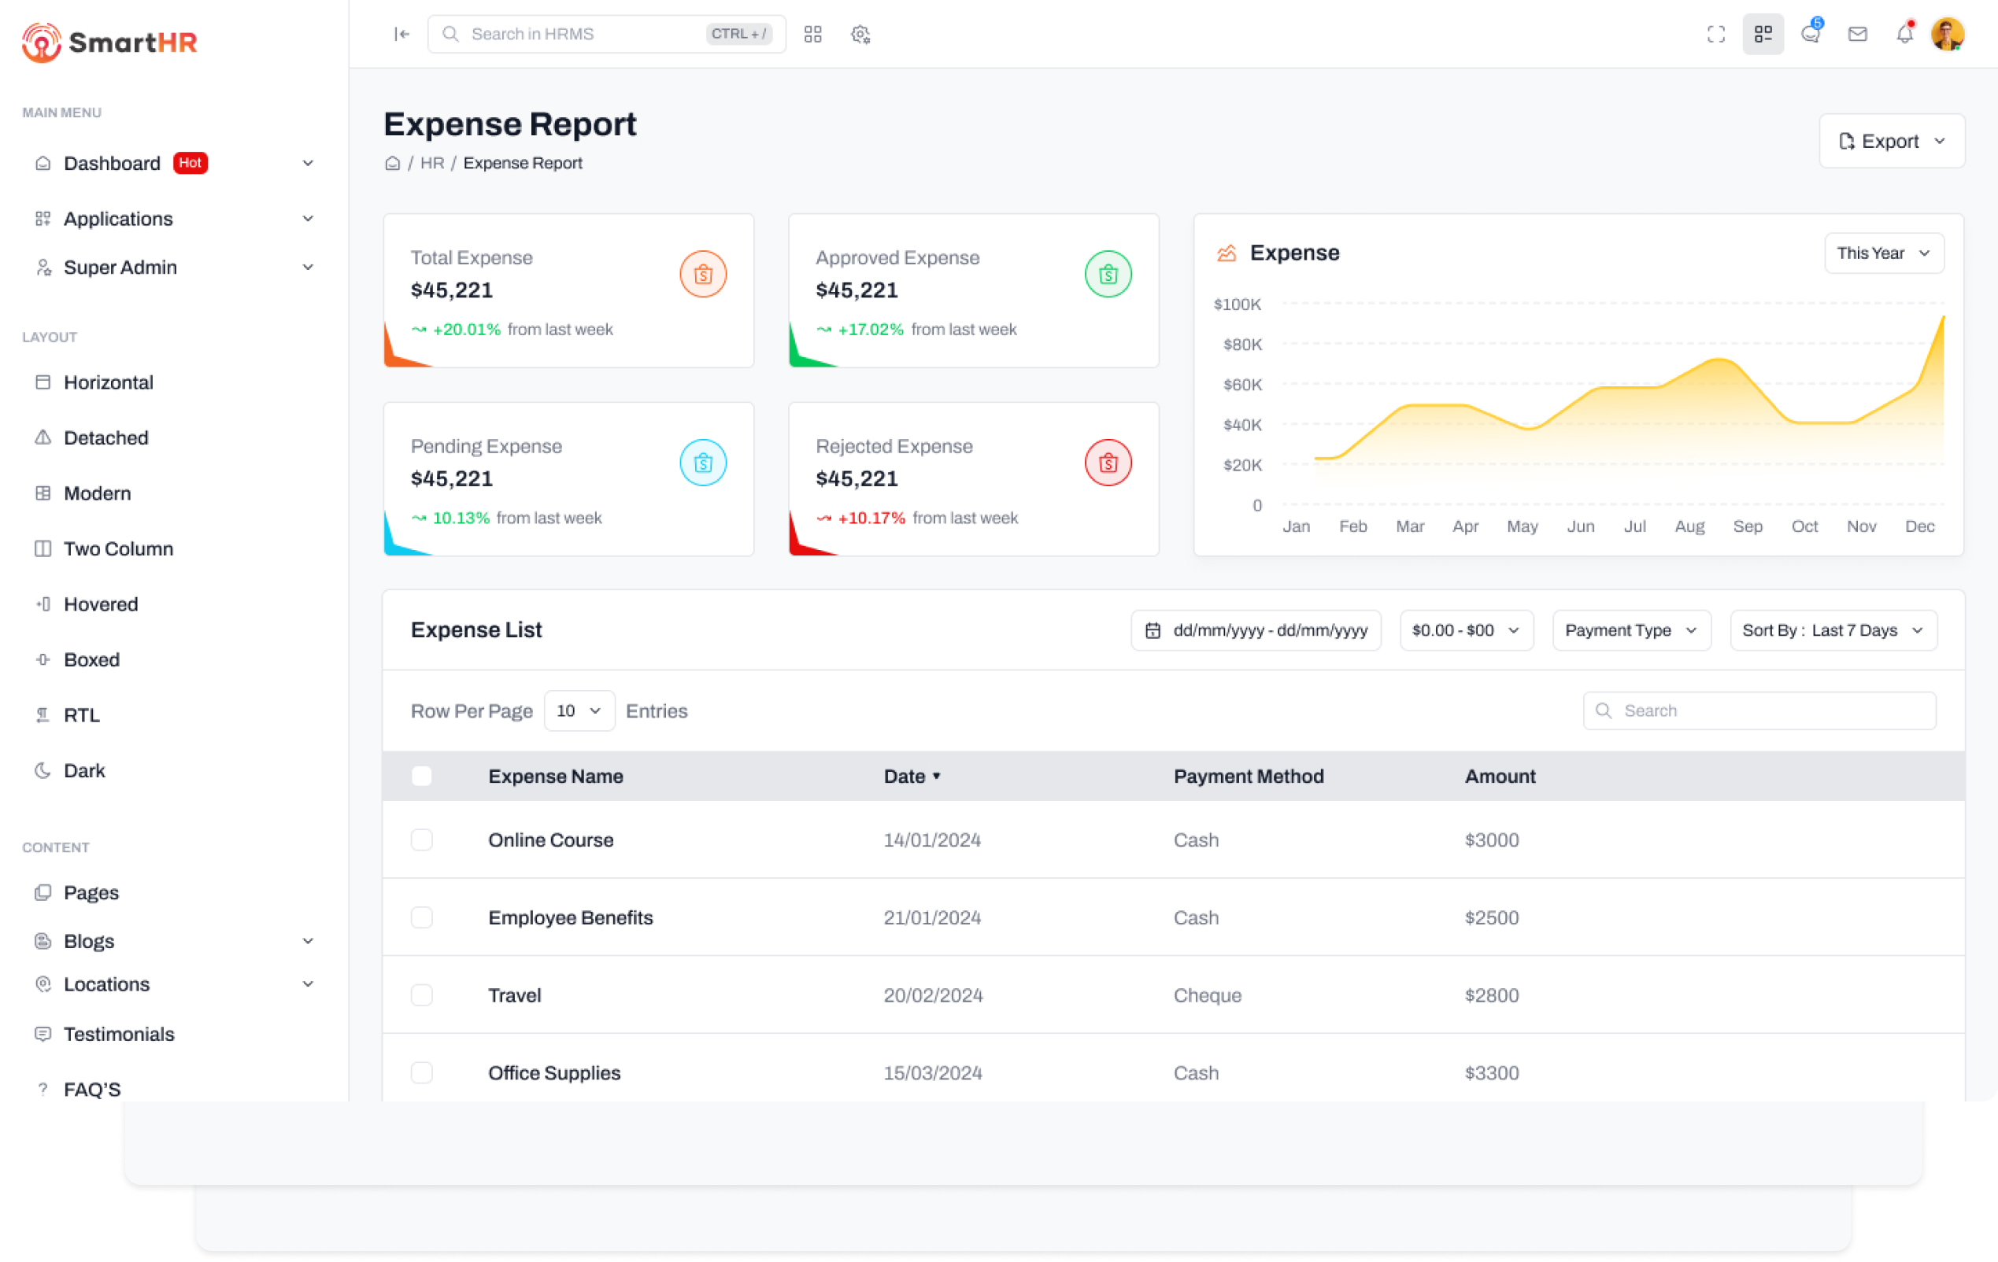Click the date range picker field
Image resolution: width=1998 pixels, height=1262 pixels.
[1256, 630]
